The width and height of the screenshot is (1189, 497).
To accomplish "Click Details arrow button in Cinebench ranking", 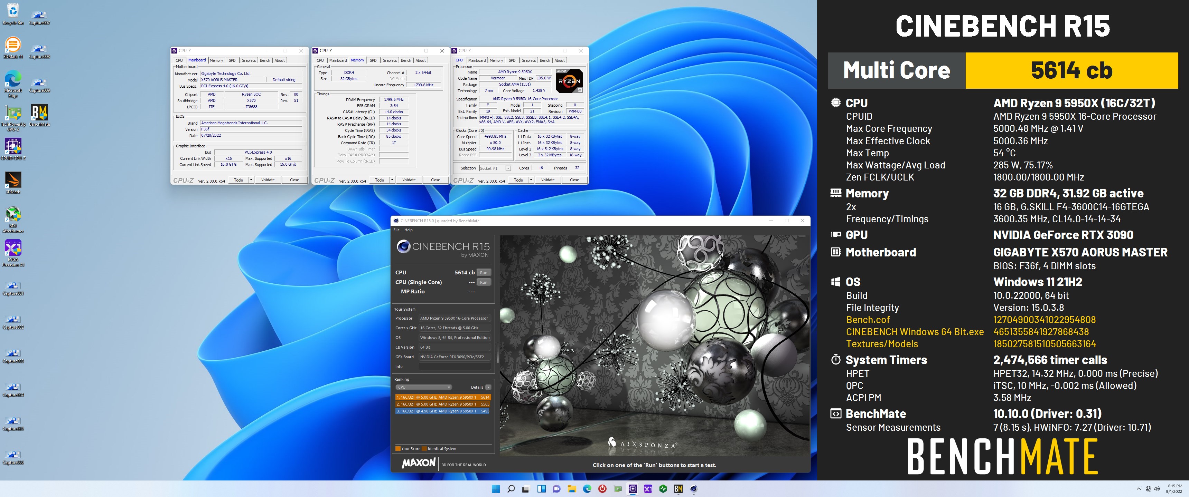I will [488, 387].
